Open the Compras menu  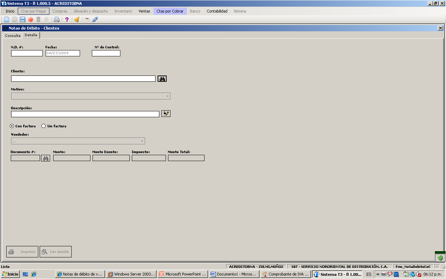click(x=60, y=11)
